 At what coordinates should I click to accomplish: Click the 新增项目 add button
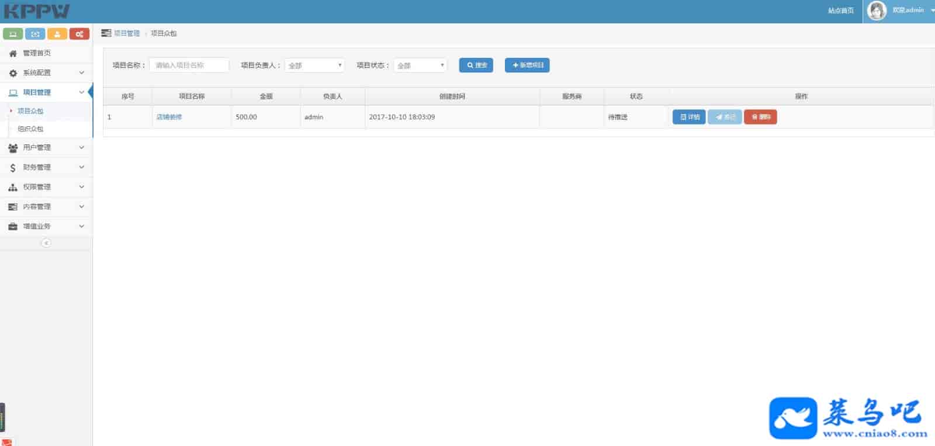[527, 65]
